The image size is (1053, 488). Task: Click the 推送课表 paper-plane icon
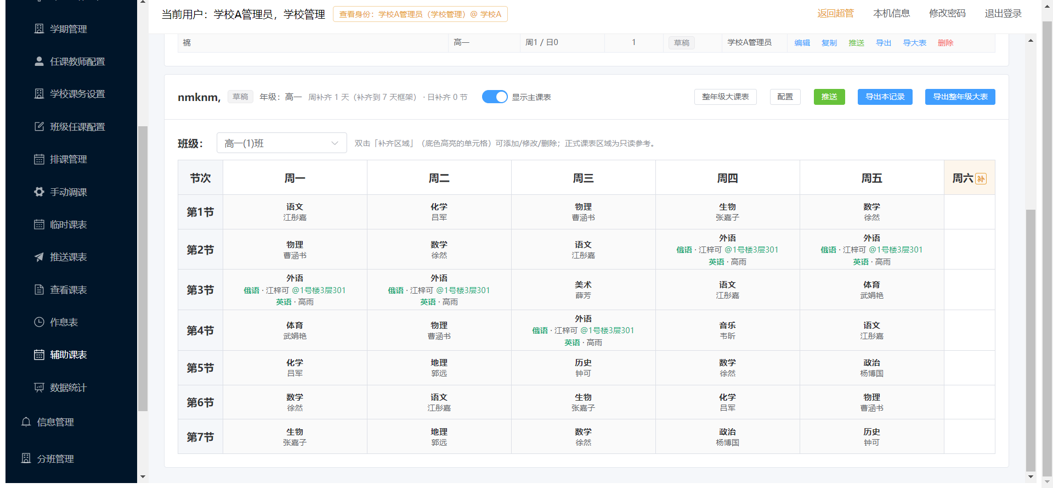(39, 257)
